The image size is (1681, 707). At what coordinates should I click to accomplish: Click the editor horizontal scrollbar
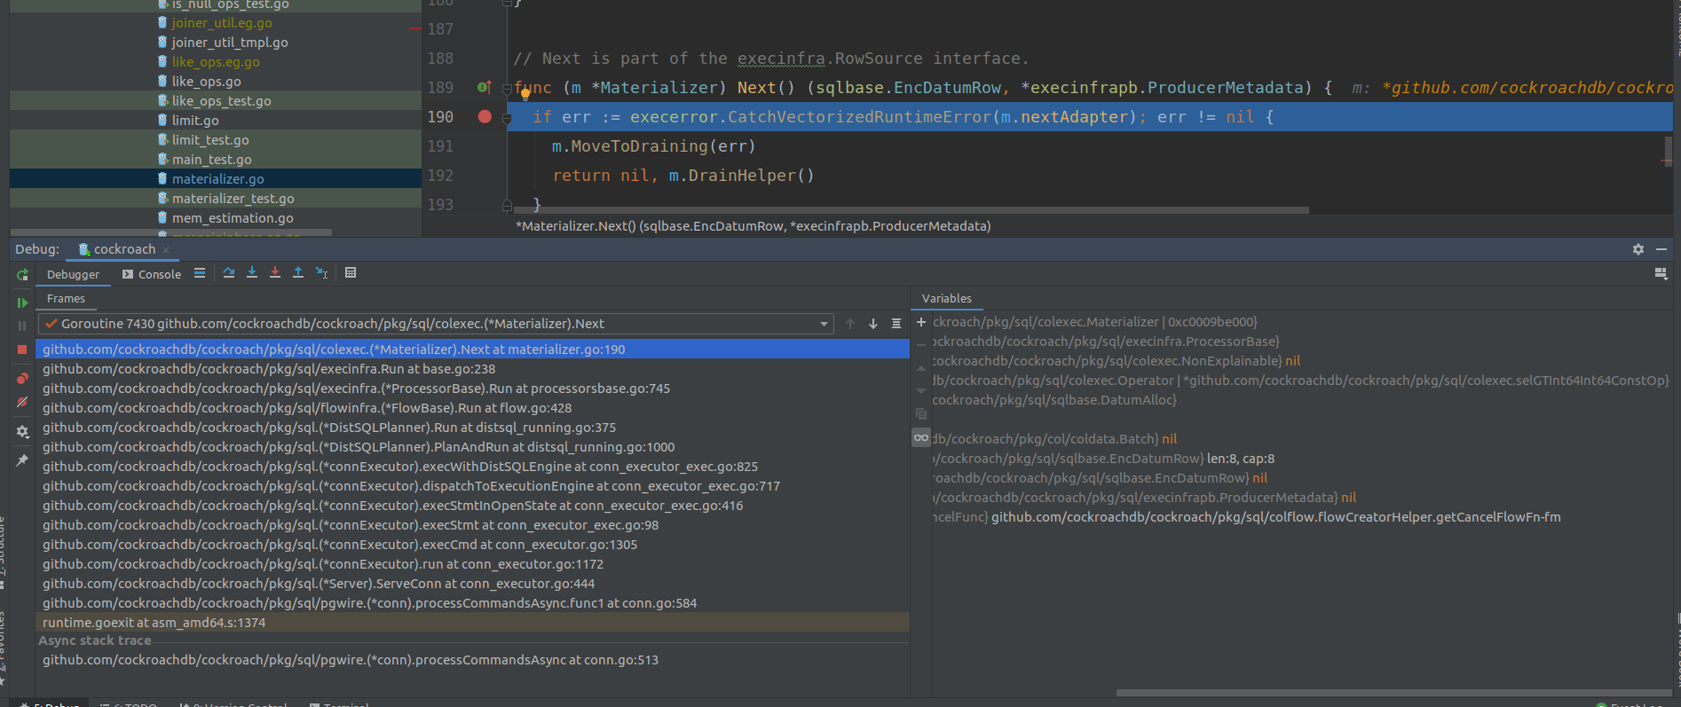(910, 211)
